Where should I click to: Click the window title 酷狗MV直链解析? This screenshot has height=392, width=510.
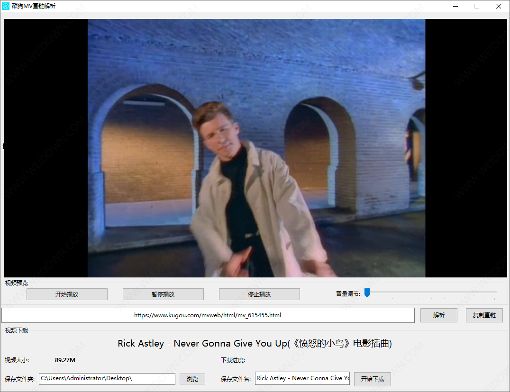point(34,6)
